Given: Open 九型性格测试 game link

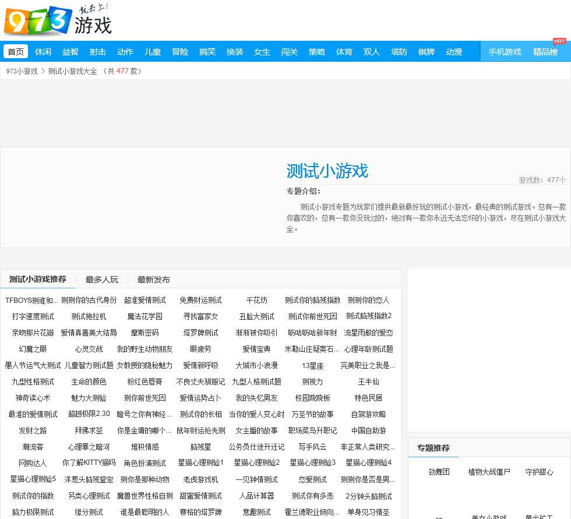Looking at the screenshot, I should pyautogui.click(x=33, y=382).
